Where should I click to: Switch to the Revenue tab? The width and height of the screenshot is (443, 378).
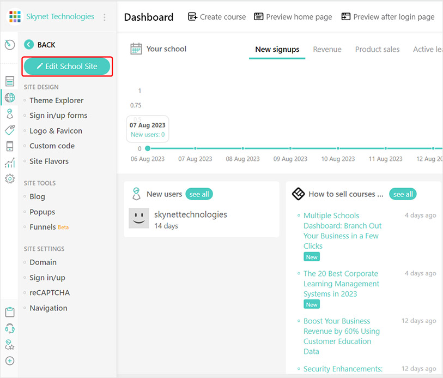point(327,49)
